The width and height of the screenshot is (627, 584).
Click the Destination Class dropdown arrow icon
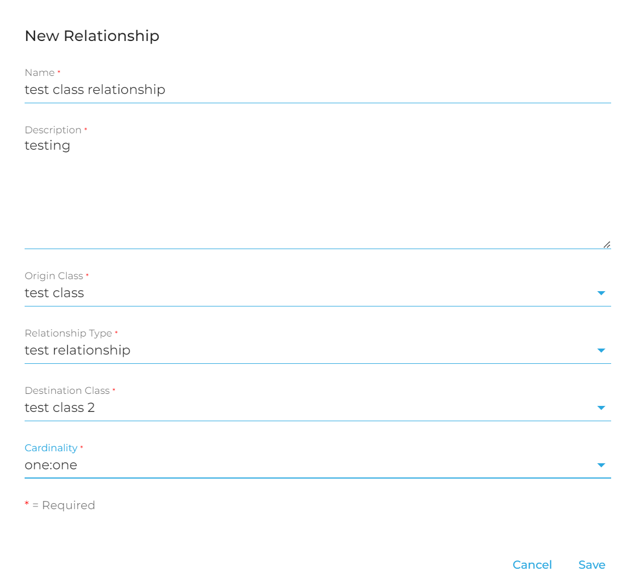pos(601,408)
